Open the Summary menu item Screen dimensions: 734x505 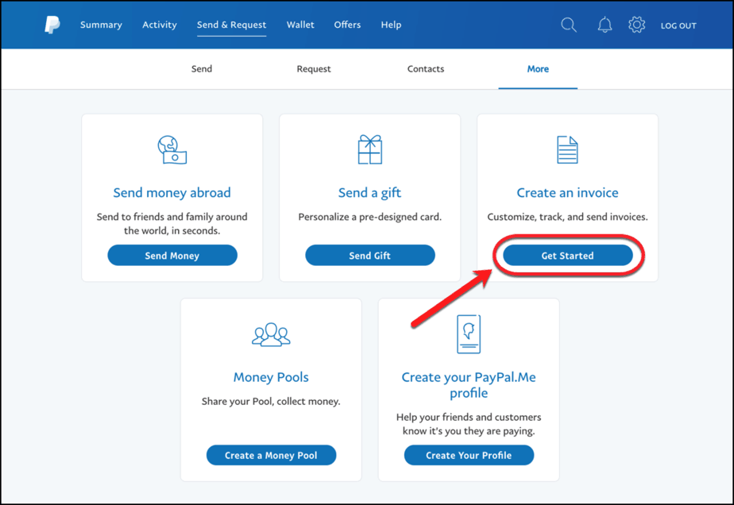click(x=101, y=25)
